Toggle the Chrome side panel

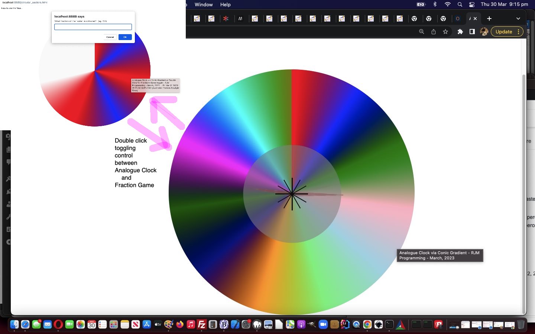tap(472, 32)
